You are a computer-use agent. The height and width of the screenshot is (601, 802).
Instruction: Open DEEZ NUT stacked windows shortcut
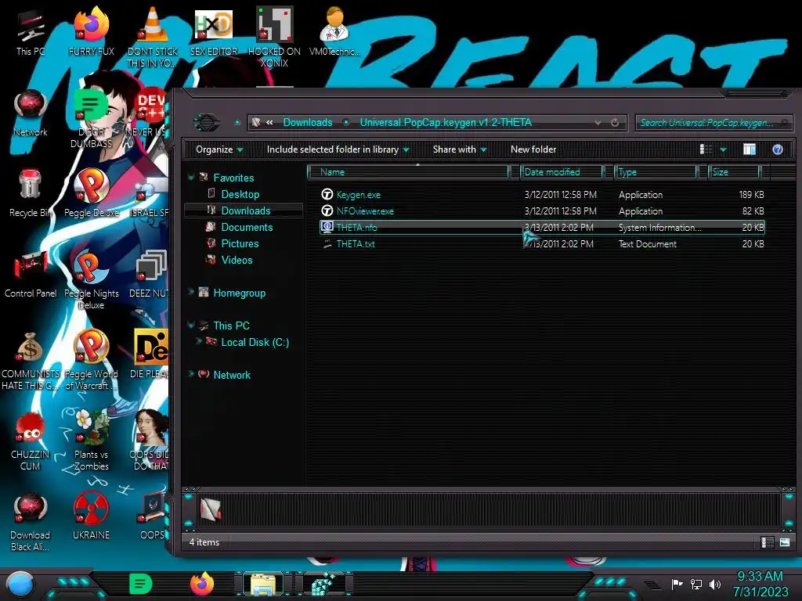pyautogui.click(x=150, y=275)
